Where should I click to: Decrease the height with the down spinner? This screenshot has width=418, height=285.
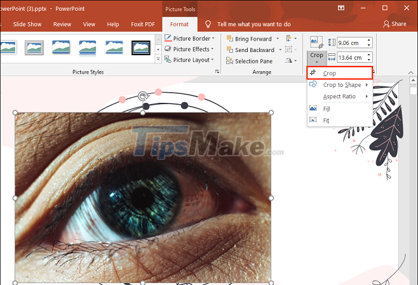click(369, 45)
